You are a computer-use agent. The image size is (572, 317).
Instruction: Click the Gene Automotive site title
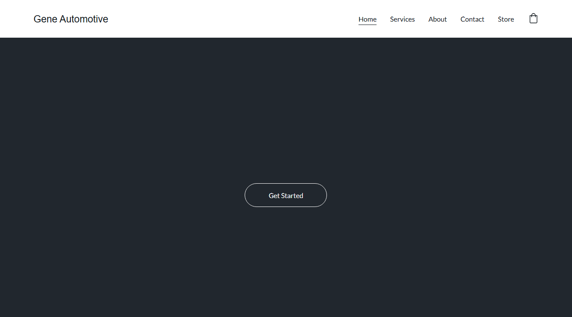[x=71, y=19]
